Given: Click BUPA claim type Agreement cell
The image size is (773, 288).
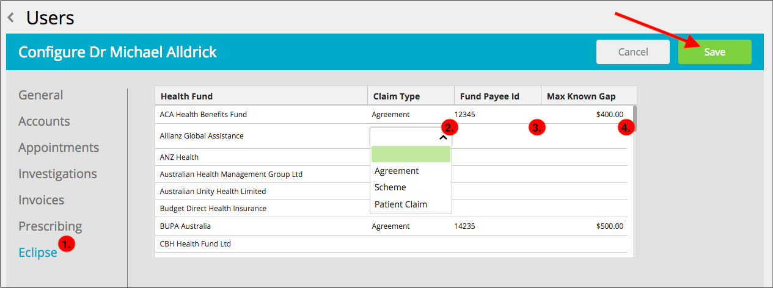Looking at the screenshot, I should (391, 226).
